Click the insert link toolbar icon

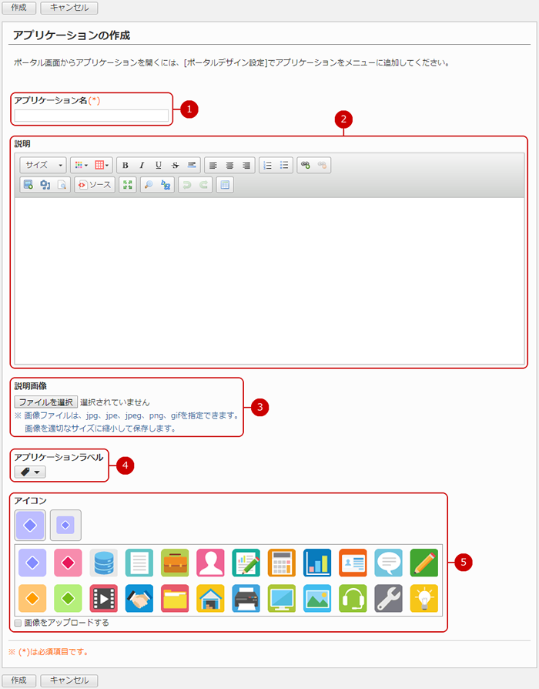tap(306, 165)
